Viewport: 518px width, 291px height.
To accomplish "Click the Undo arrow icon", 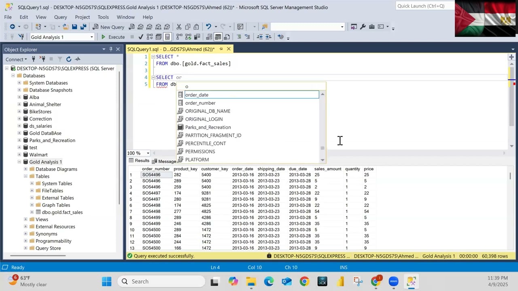I will (208, 27).
